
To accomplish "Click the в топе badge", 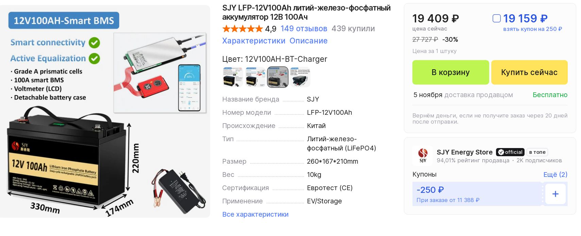I will pyautogui.click(x=537, y=152).
